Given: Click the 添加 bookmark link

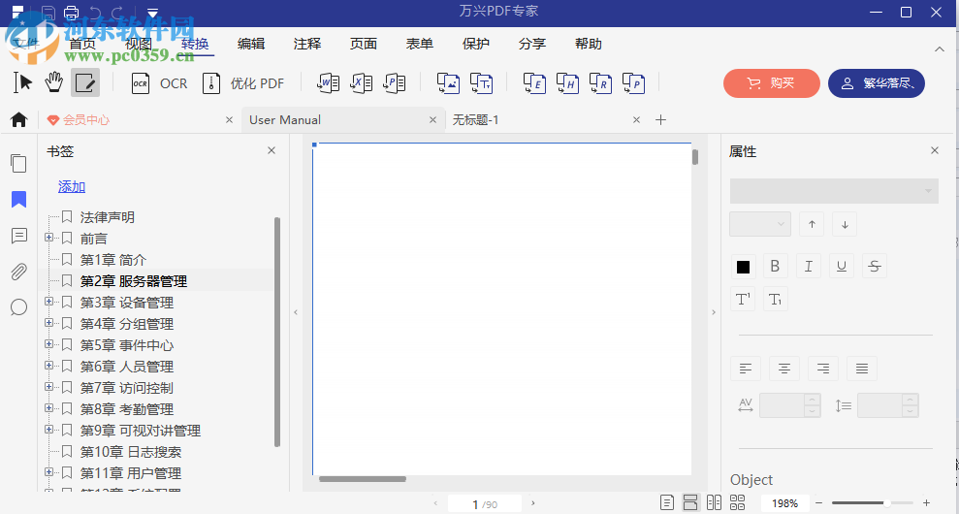Looking at the screenshot, I should [72, 187].
